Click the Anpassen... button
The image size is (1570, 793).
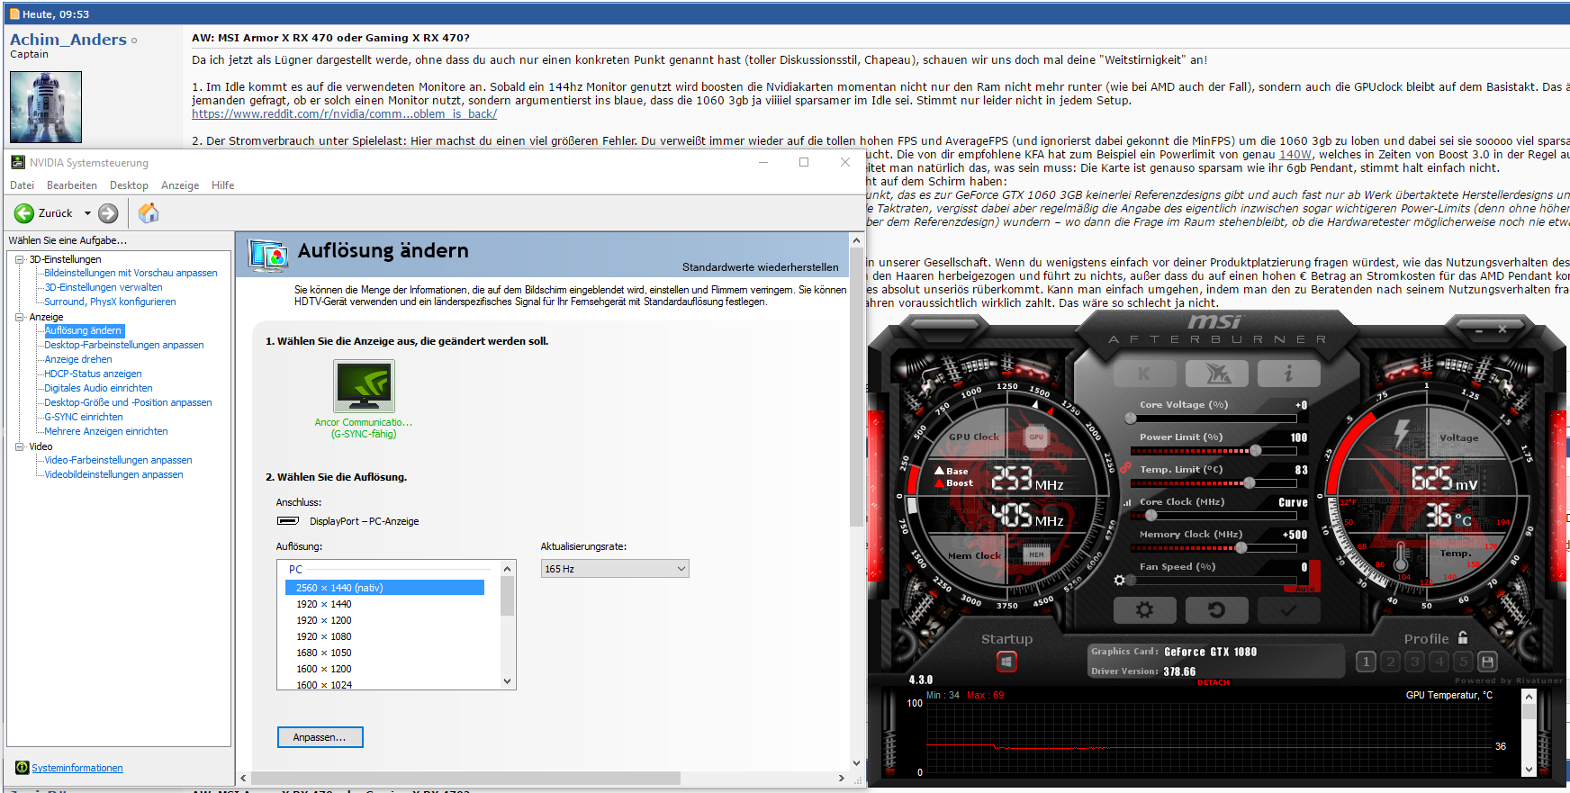[320, 737]
